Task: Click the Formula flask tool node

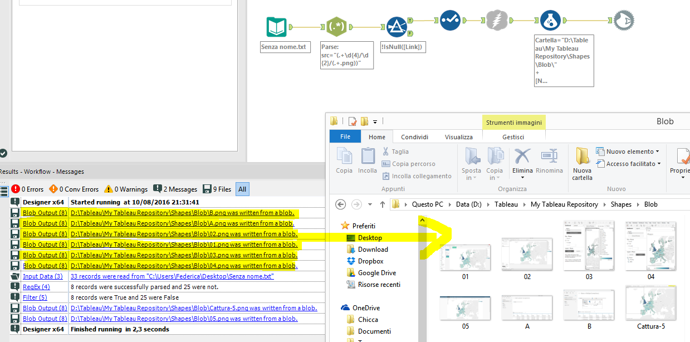Action: (x=550, y=21)
